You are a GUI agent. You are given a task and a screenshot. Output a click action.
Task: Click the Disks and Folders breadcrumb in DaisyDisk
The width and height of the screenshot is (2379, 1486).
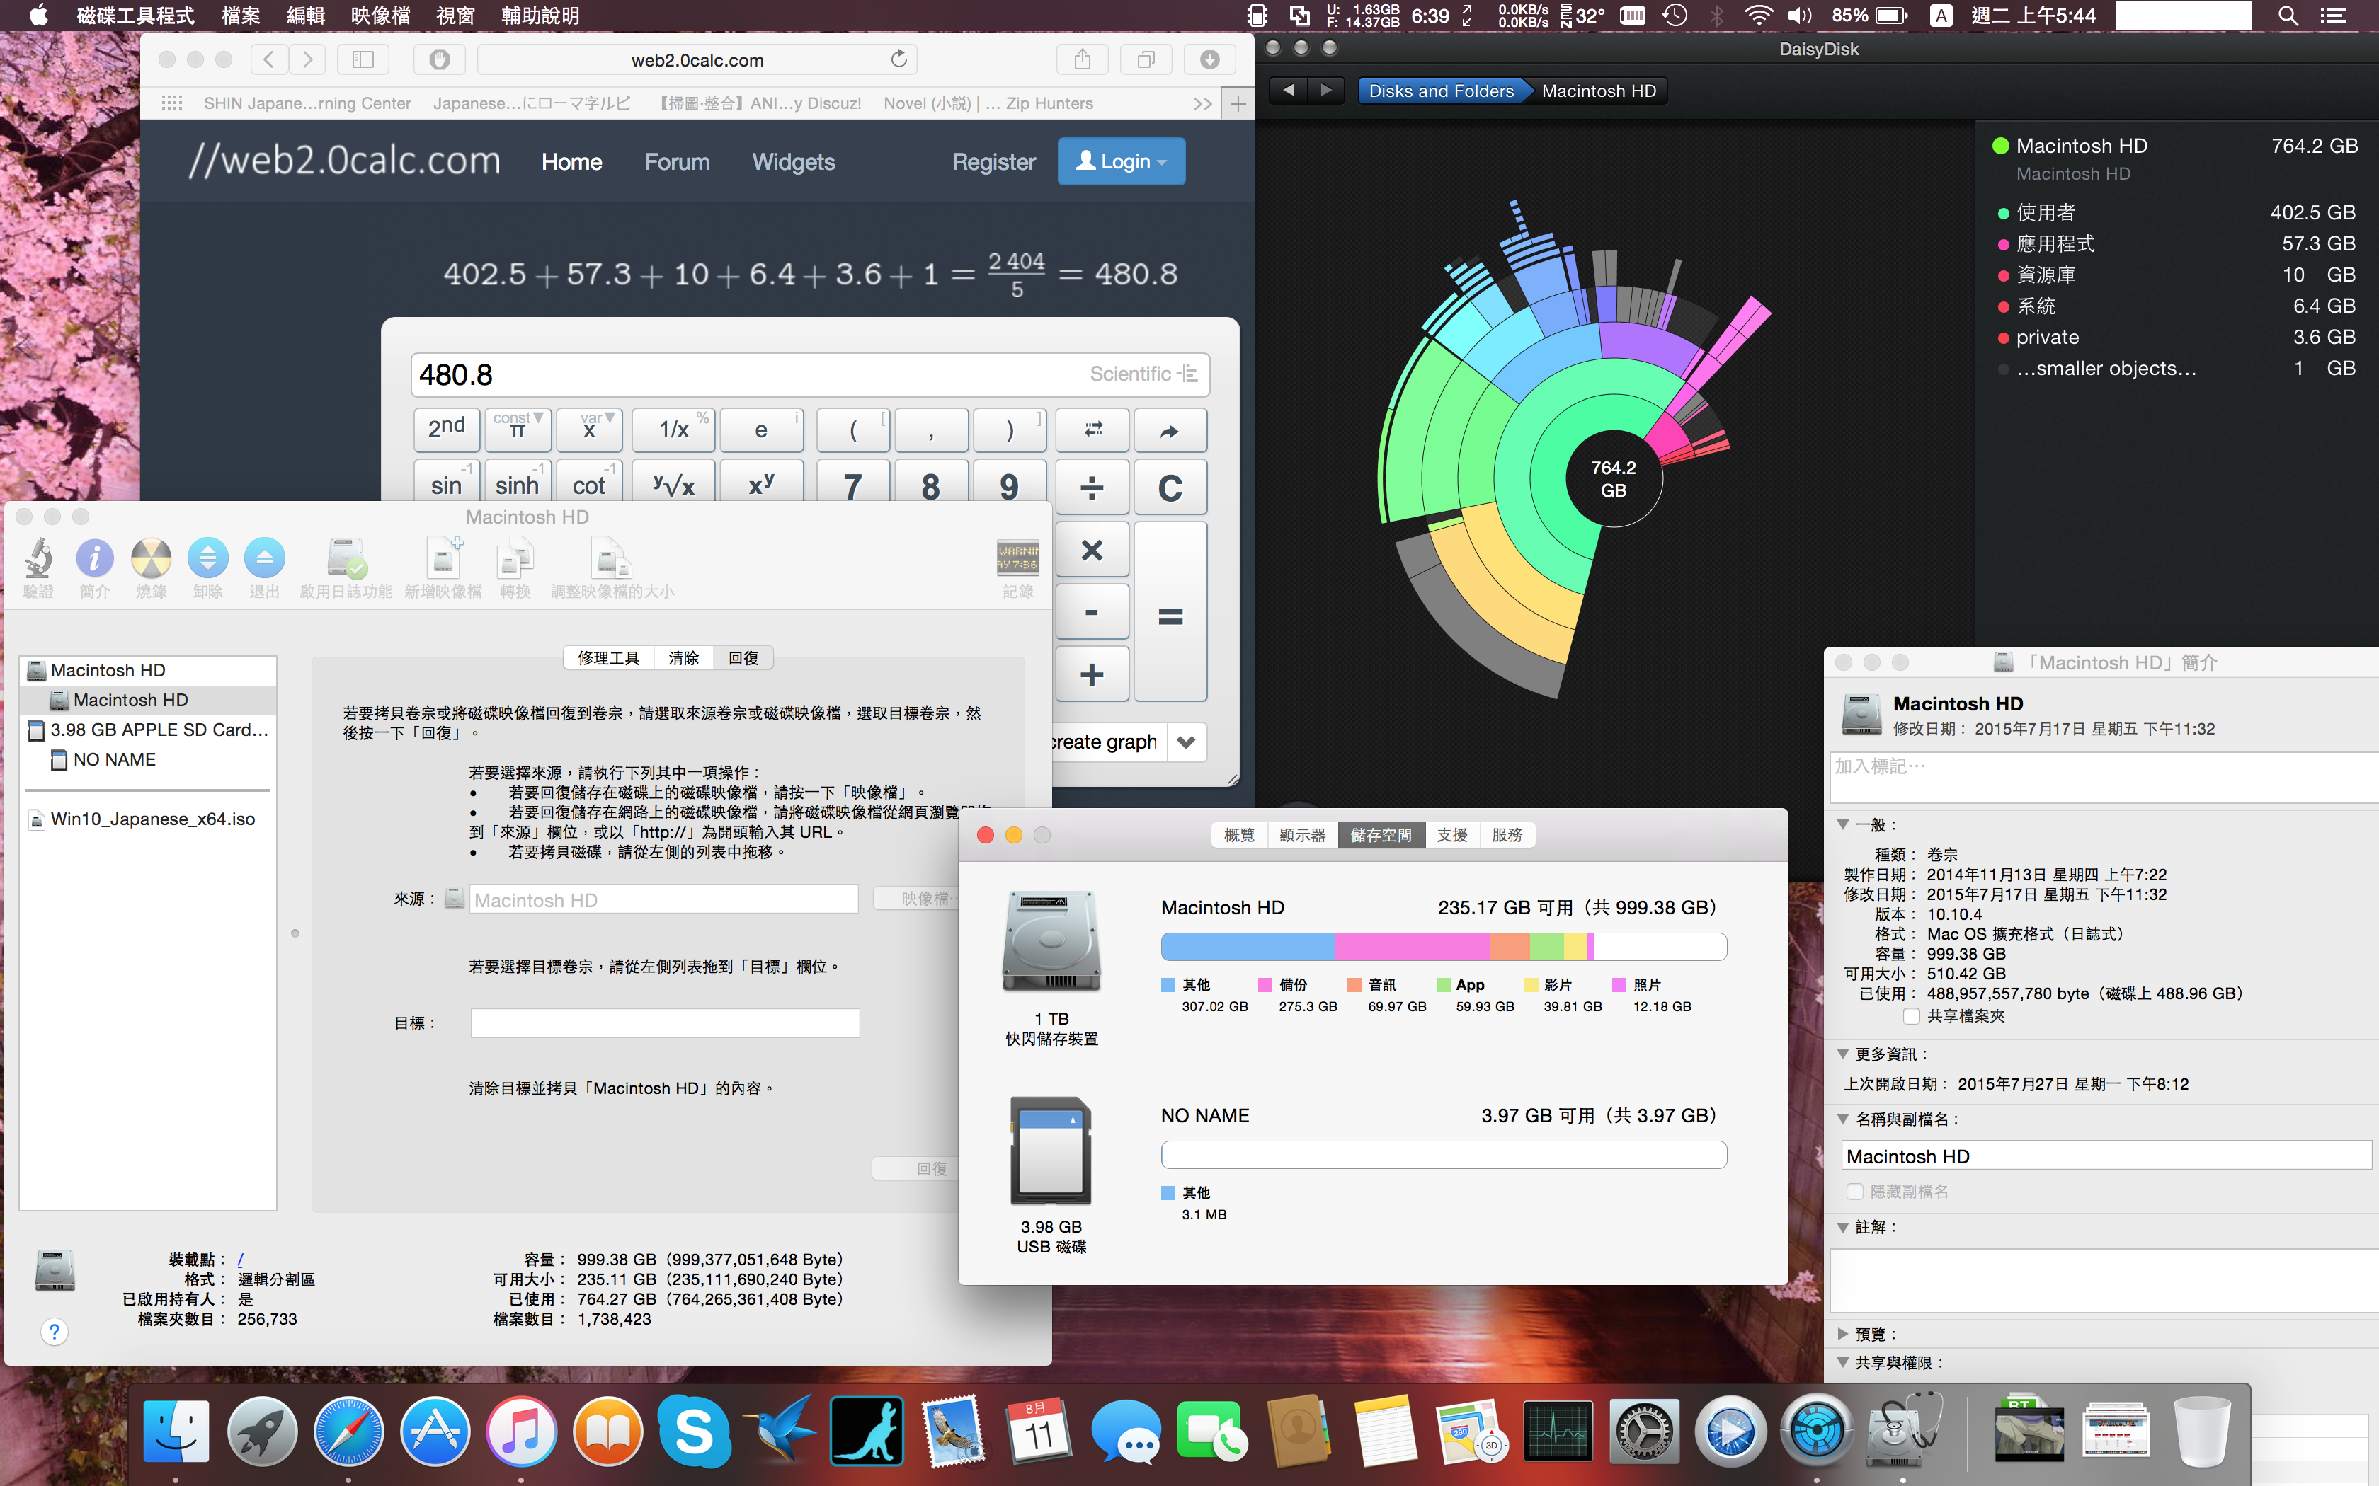point(1441,91)
